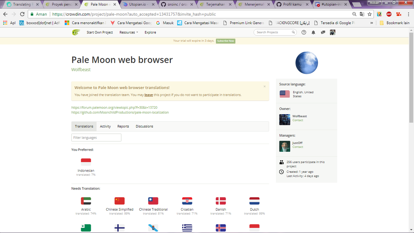
Task: Select the Dutch flag
Action: (255, 201)
